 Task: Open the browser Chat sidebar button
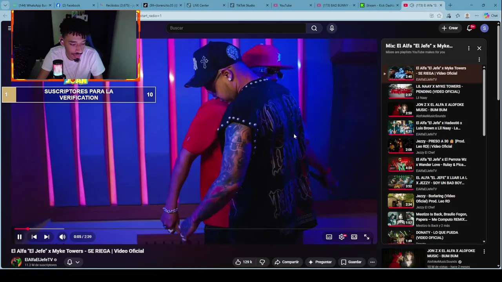pyautogui.click(x=491, y=16)
